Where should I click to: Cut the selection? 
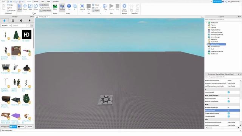click(x=9, y=8)
